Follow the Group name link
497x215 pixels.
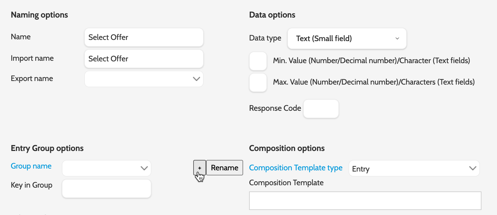click(x=31, y=166)
